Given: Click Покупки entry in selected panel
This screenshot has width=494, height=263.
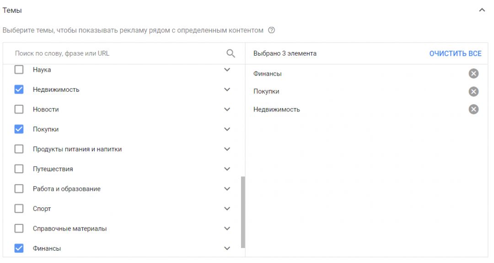Looking at the screenshot, I should (x=266, y=91).
